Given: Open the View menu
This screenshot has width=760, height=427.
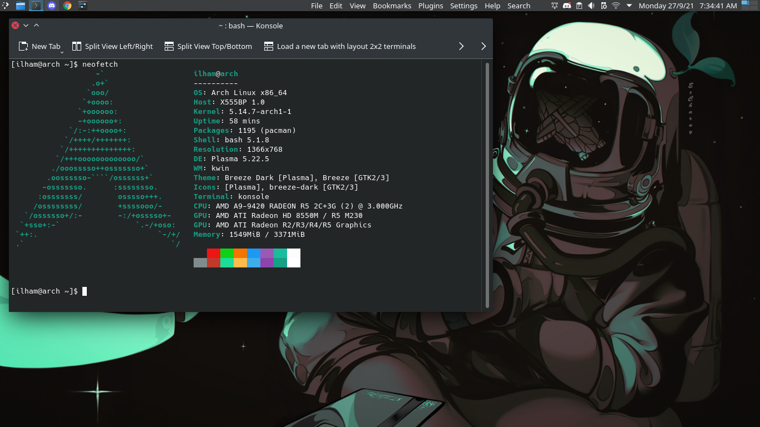Looking at the screenshot, I should tap(358, 6).
